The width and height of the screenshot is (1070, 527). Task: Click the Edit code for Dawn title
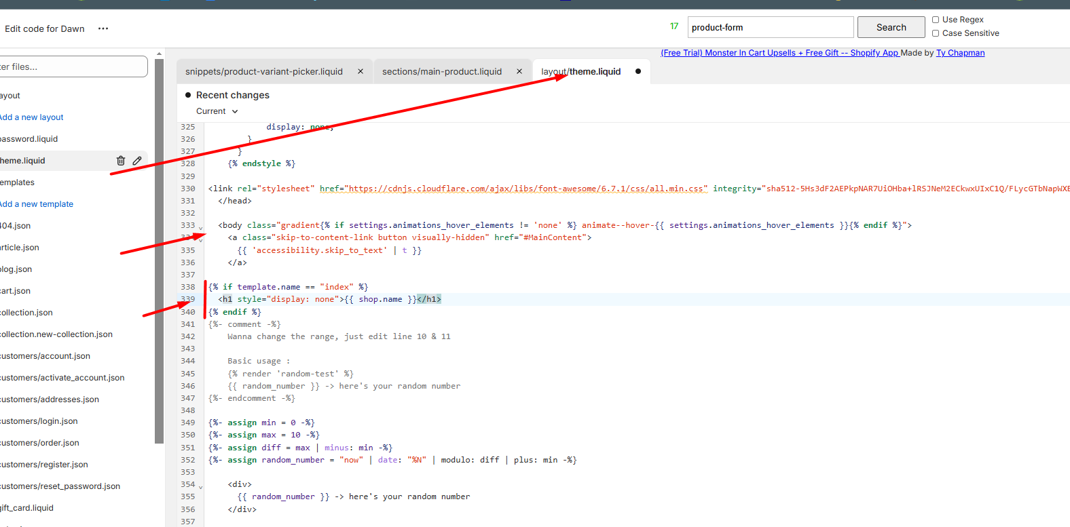(45, 28)
